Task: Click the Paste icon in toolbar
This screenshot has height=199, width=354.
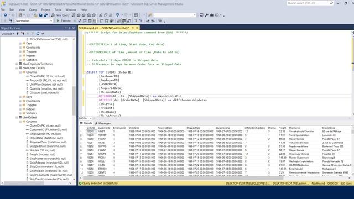Action: (x=111, y=15)
